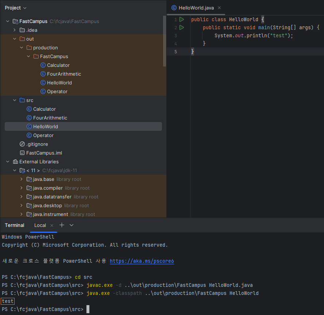Viewport: 324px width, 315px height.
Task: Collapse the out folder
Action: click(15, 39)
